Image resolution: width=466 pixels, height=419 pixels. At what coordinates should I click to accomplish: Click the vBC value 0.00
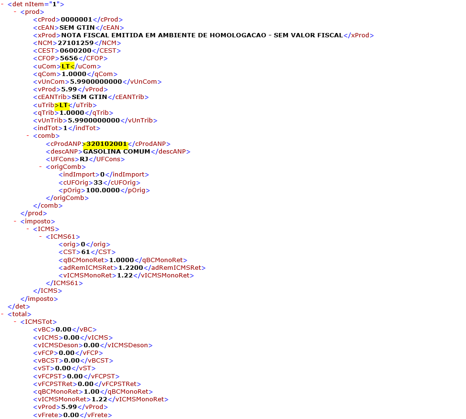coord(64,330)
